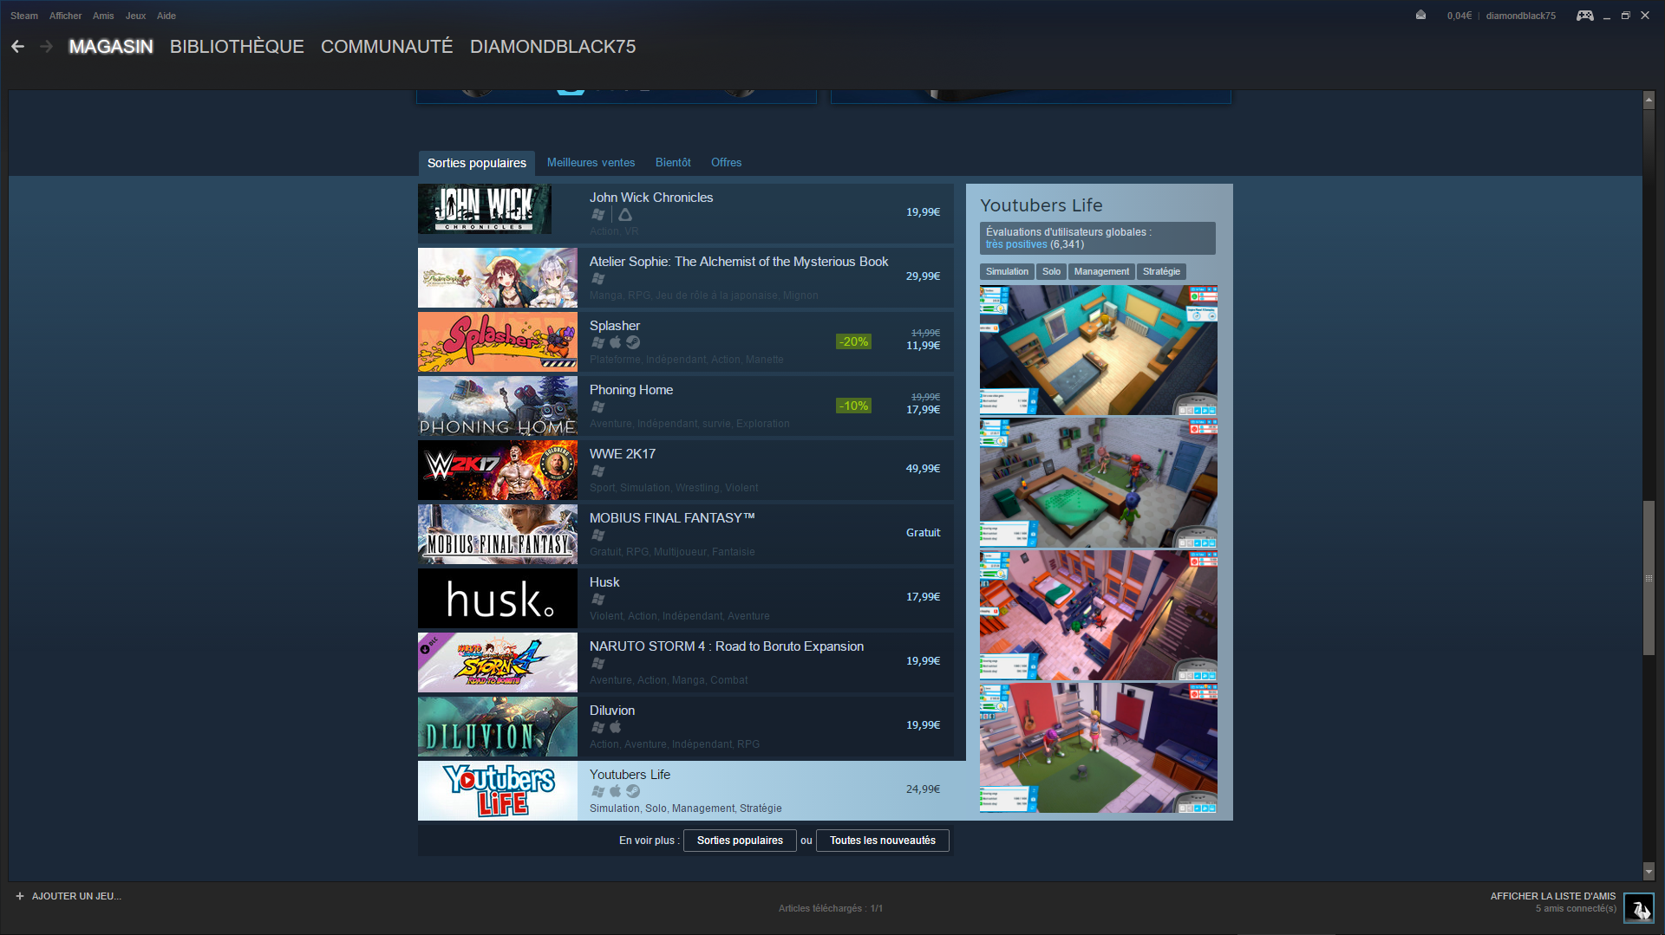The width and height of the screenshot is (1665, 935).
Task: Open the inbox notifications envelope icon
Action: (1420, 15)
